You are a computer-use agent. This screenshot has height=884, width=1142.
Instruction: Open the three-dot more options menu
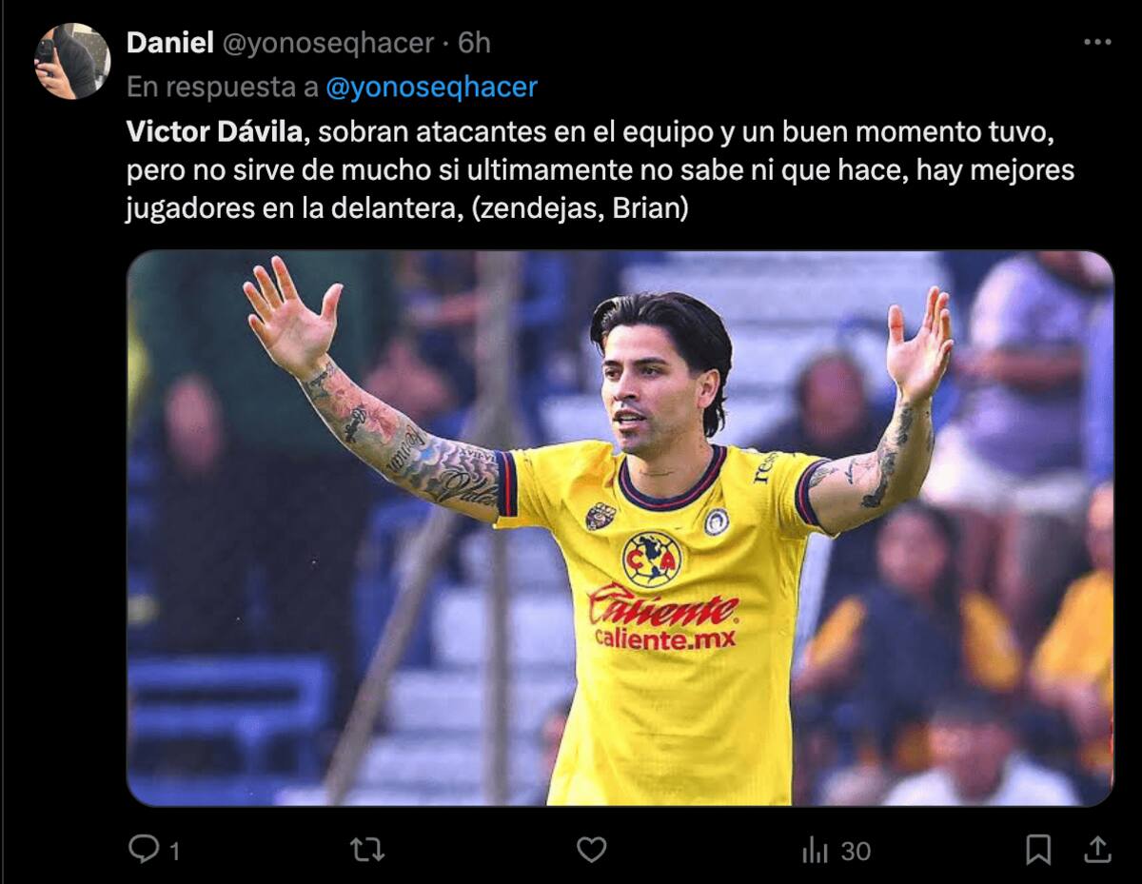1097,42
